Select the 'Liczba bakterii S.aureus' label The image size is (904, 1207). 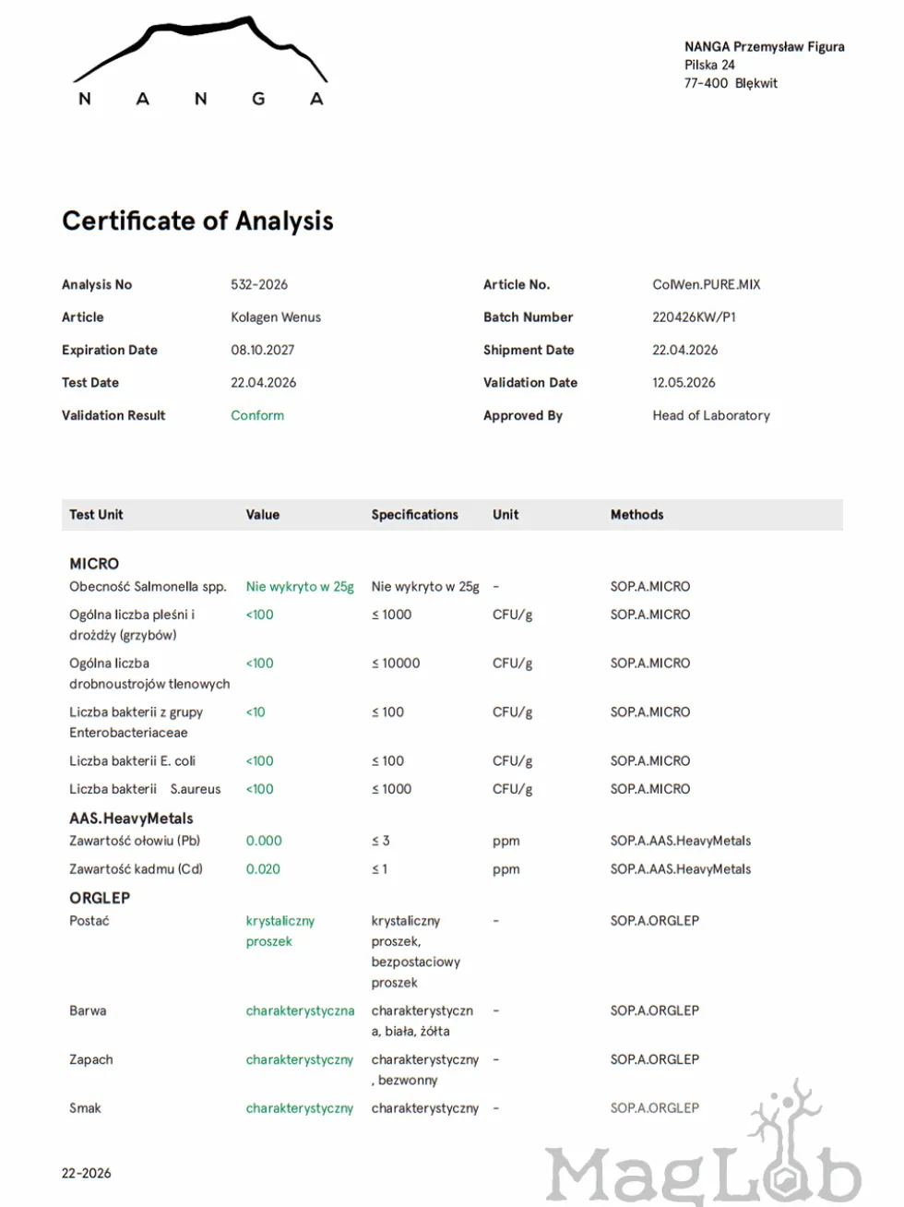point(145,789)
